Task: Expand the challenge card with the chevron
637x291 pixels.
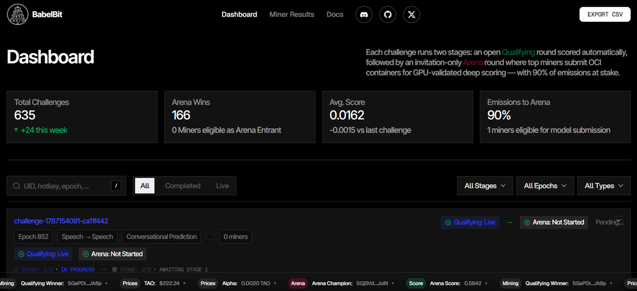Action: pyautogui.click(x=619, y=221)
